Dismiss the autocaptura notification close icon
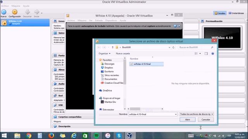This screenshot has width=248, height=139. [x=175, y=26]
